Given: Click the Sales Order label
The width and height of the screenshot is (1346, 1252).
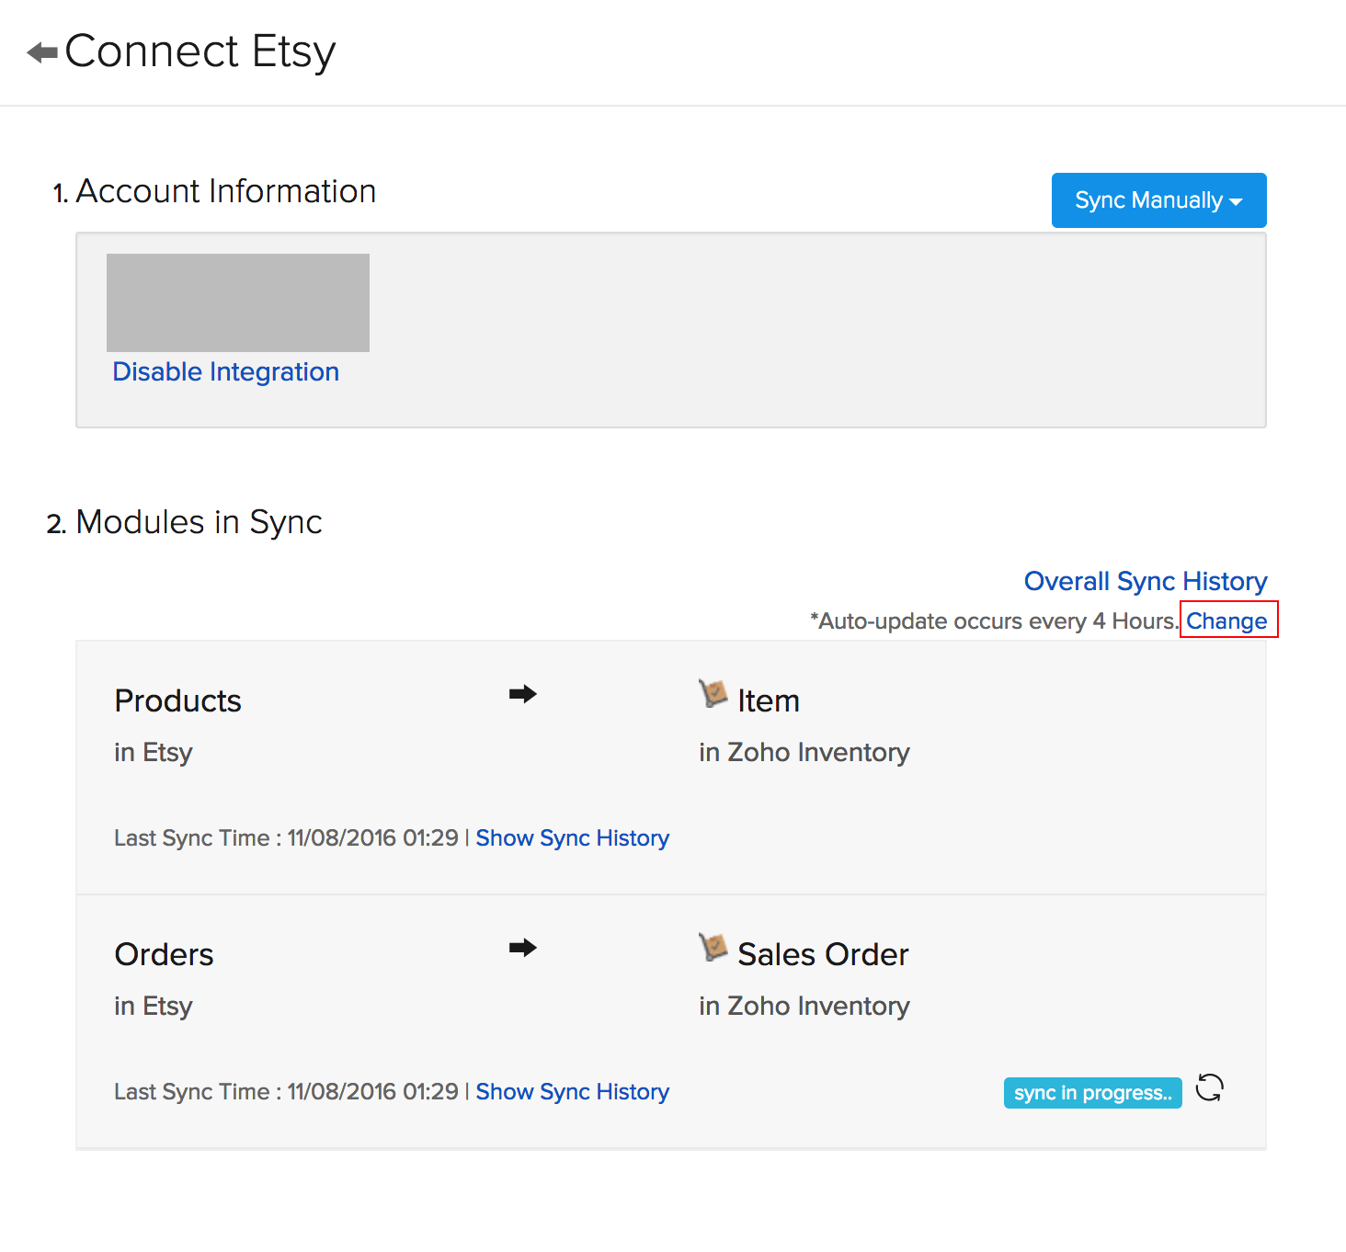Looking at the screenshot, I should point(823,954).
